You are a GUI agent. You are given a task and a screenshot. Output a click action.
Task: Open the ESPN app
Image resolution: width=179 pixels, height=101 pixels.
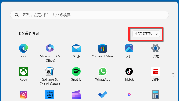tap(156, 71)
